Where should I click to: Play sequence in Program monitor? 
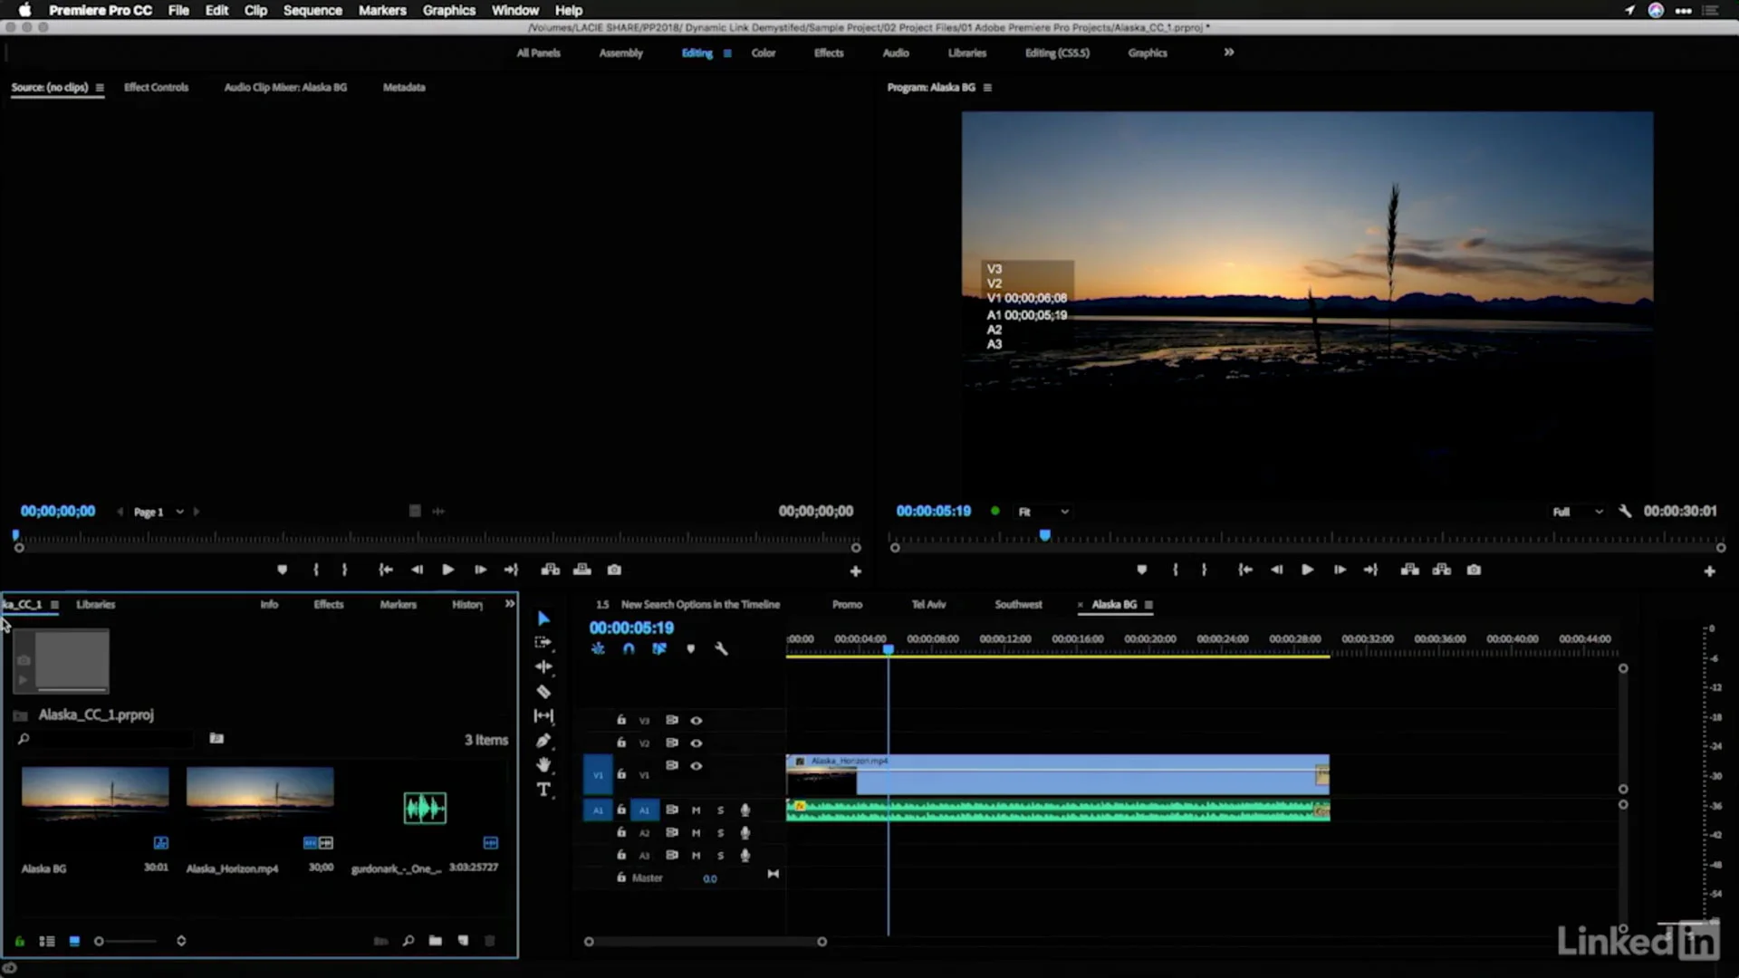click(1307, 570)
